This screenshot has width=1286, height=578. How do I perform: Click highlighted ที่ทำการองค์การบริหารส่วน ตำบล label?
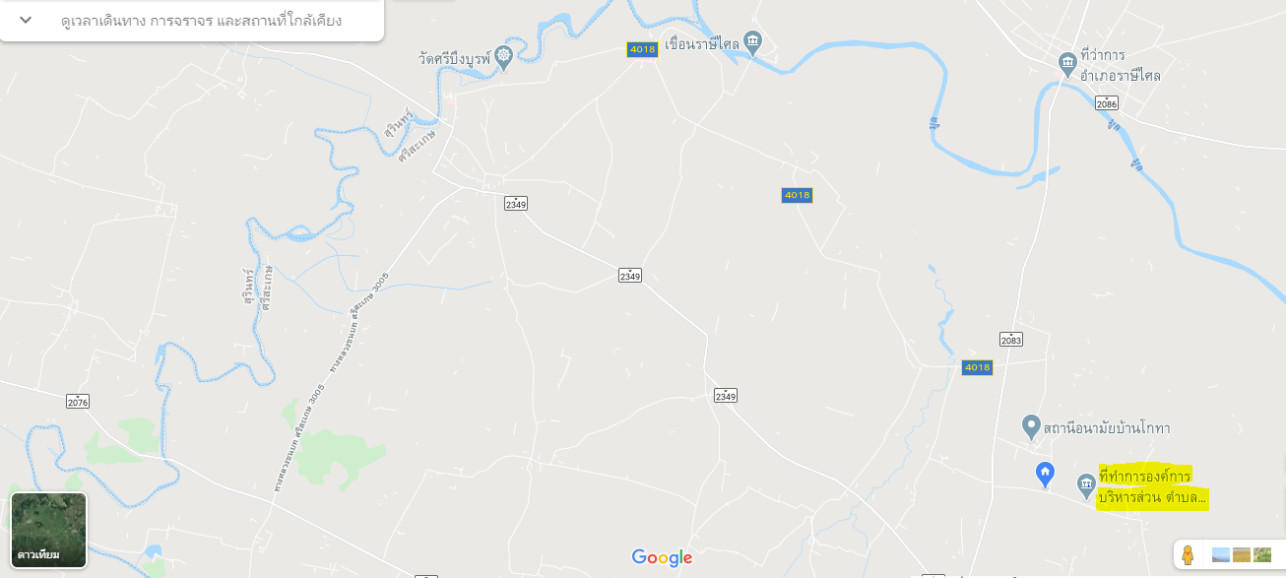(x=1152, y=487)
